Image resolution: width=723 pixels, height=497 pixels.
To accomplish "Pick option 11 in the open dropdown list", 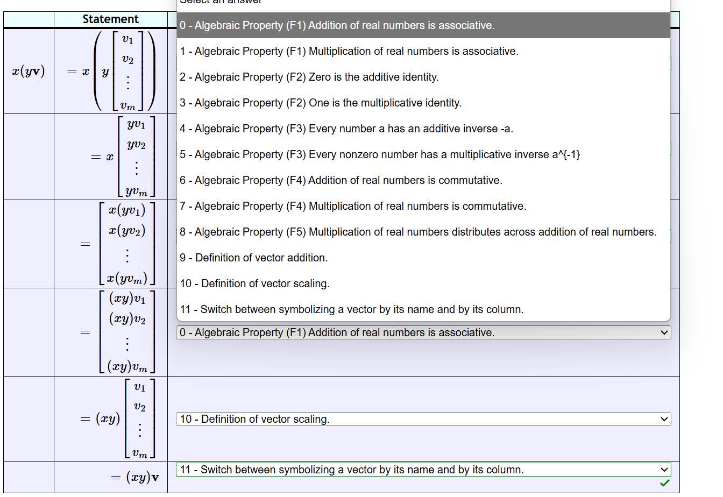I will (423, 309).
